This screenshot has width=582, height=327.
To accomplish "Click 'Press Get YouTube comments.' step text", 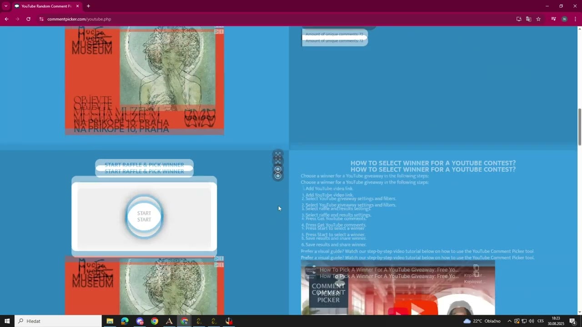I will point(336,222).
